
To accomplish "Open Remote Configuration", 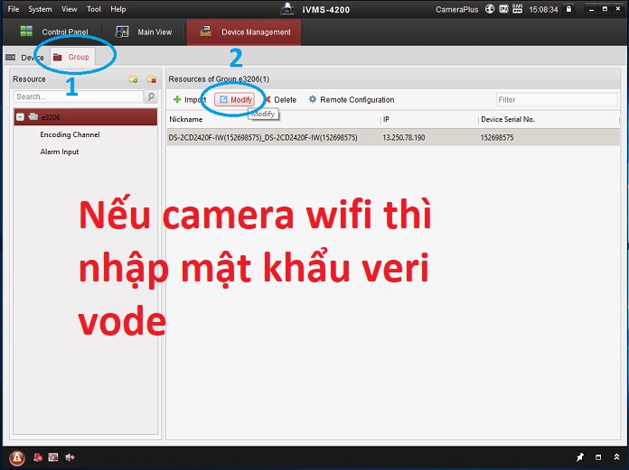I will (351, 100).
